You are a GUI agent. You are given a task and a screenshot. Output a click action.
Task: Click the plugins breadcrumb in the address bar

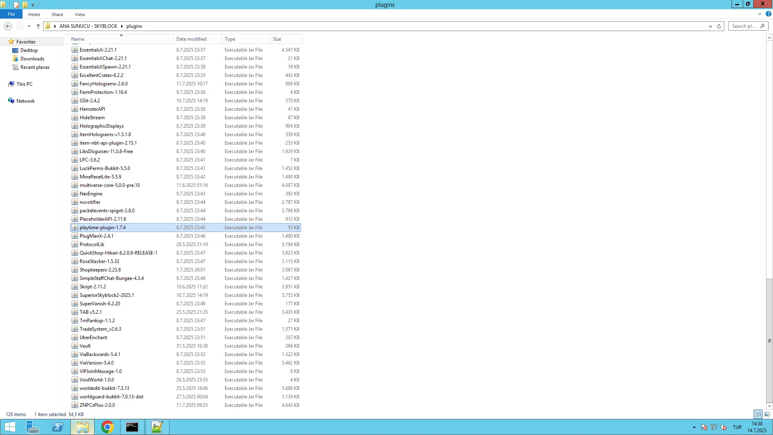pos(134,26)
